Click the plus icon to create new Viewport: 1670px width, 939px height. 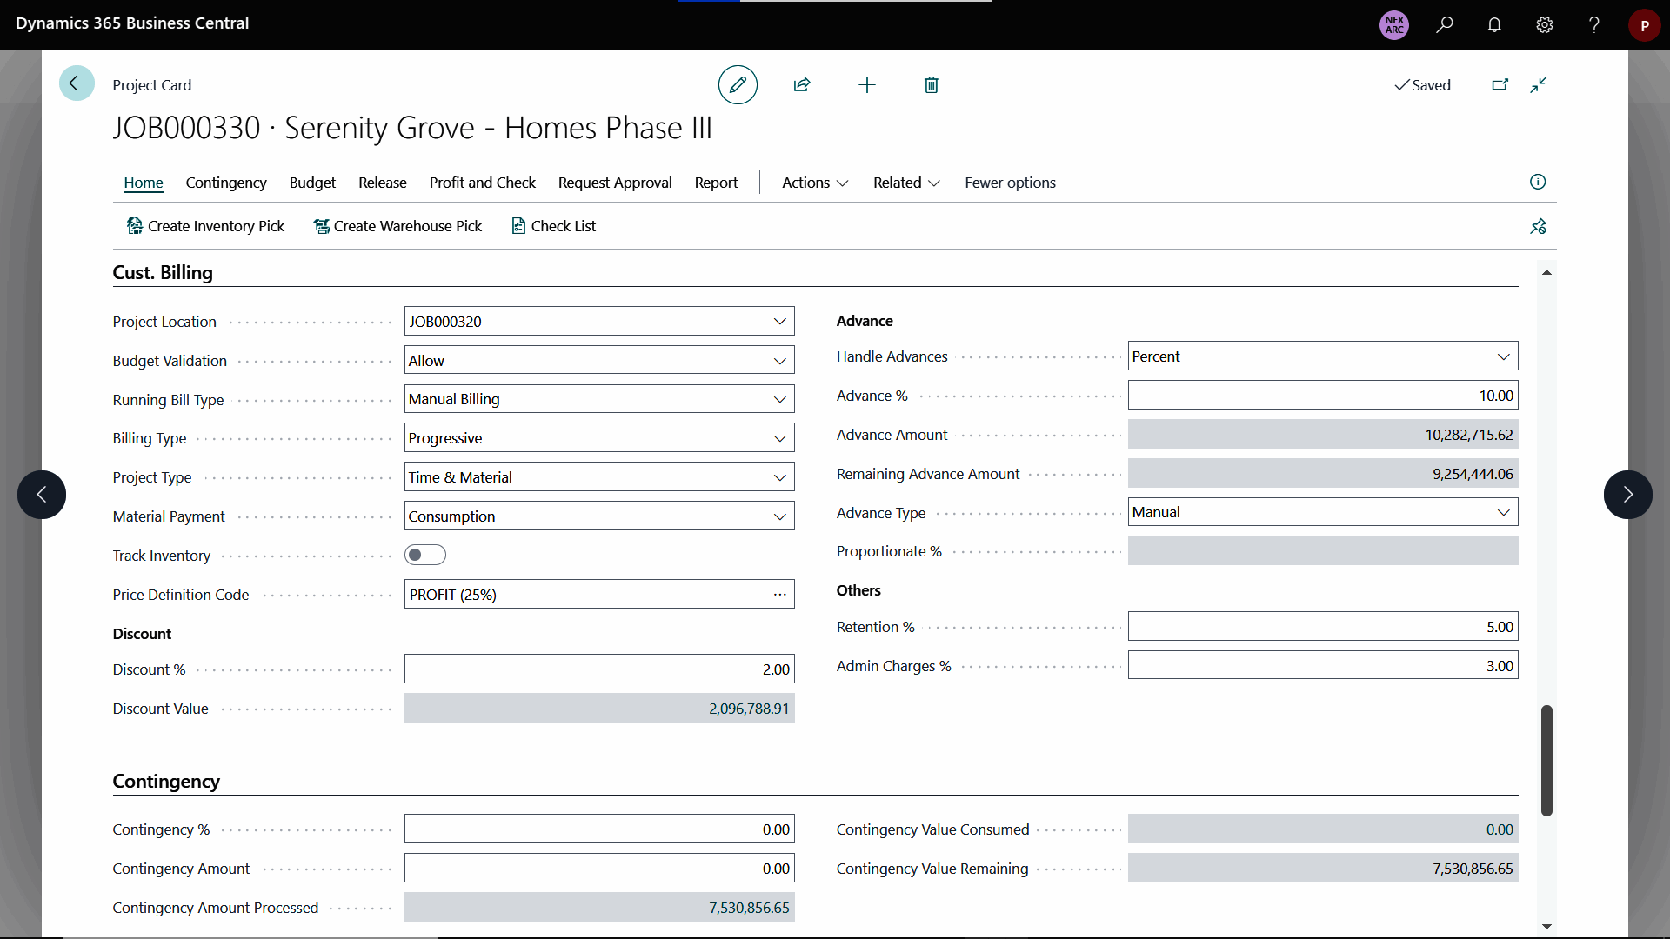point(866,85)
